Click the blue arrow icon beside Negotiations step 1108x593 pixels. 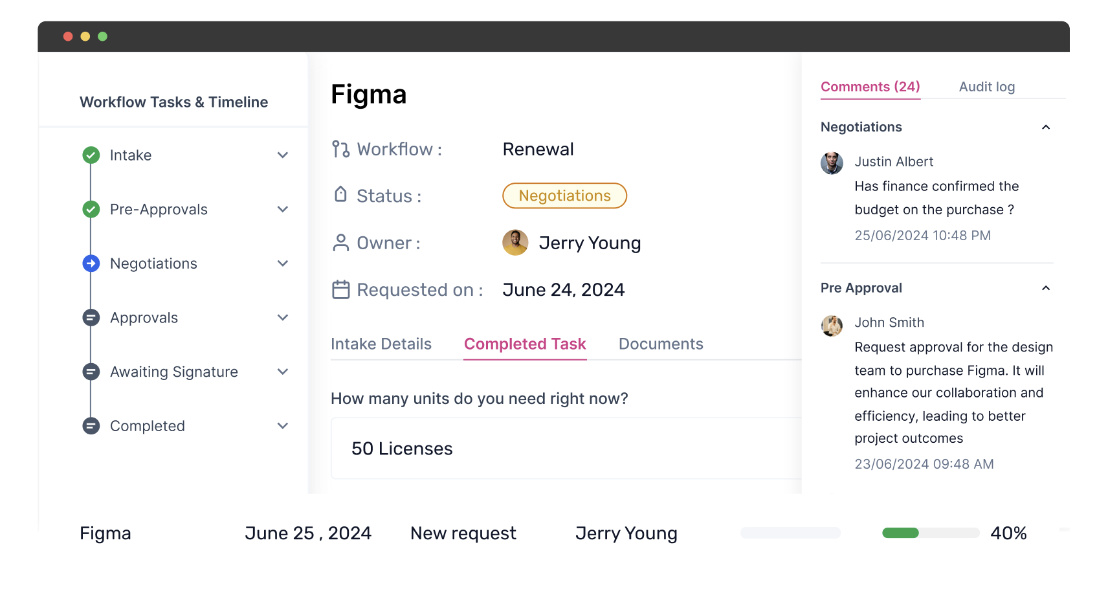pyautogui.click(x=91, y=263)
